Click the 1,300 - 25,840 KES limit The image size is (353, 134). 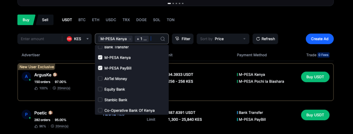click(185, 119)
